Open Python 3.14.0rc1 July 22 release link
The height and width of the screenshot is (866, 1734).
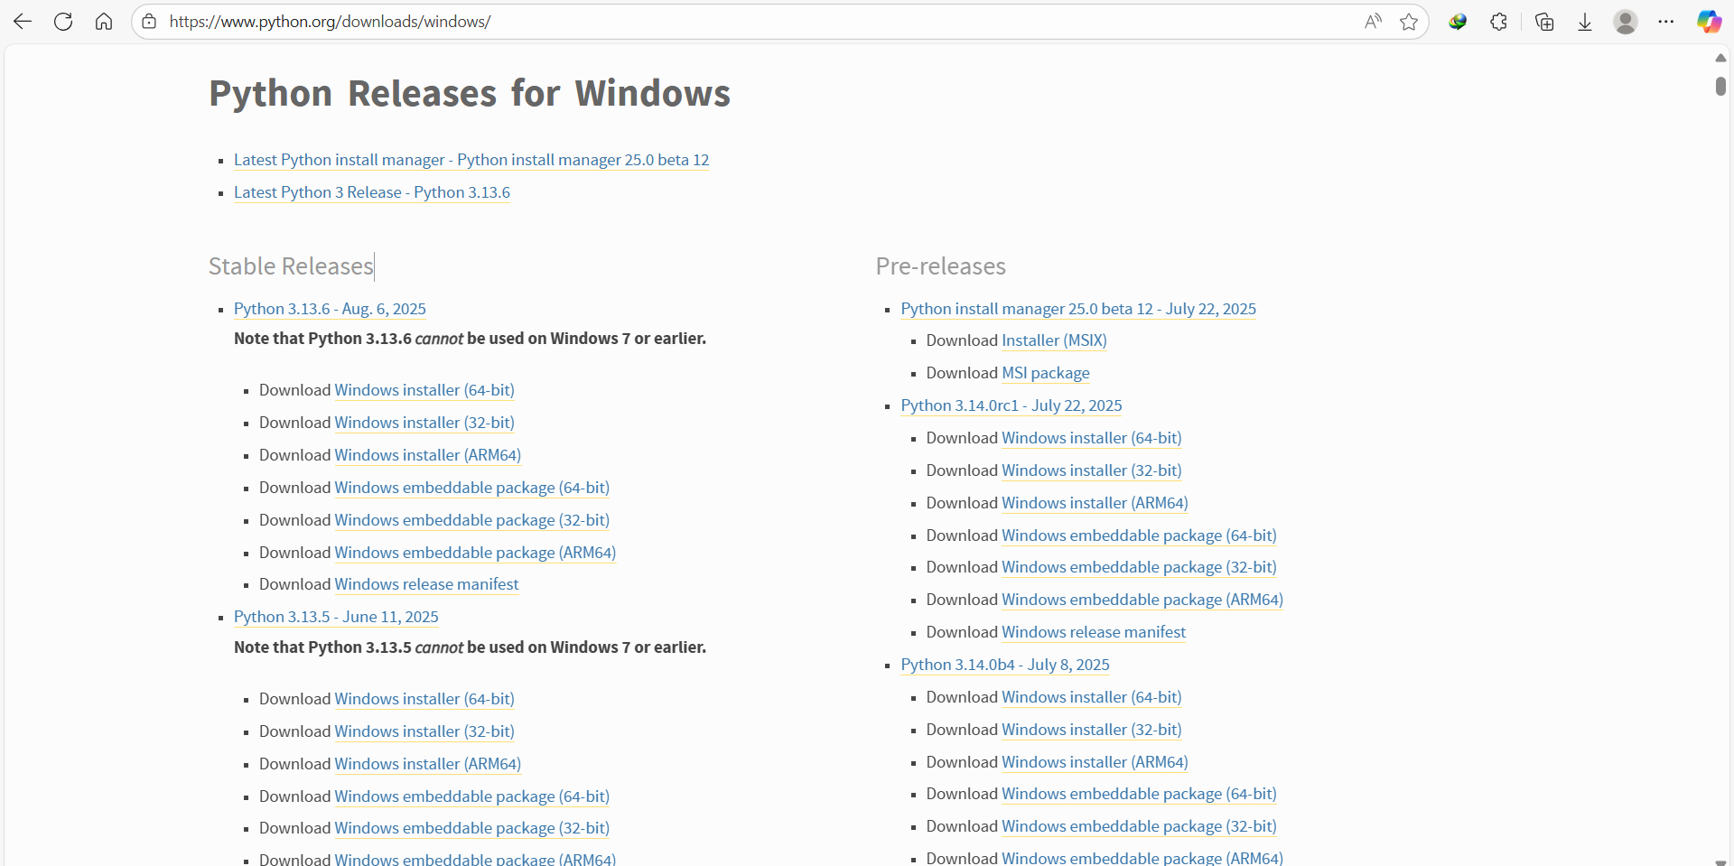click(1011, 405)
